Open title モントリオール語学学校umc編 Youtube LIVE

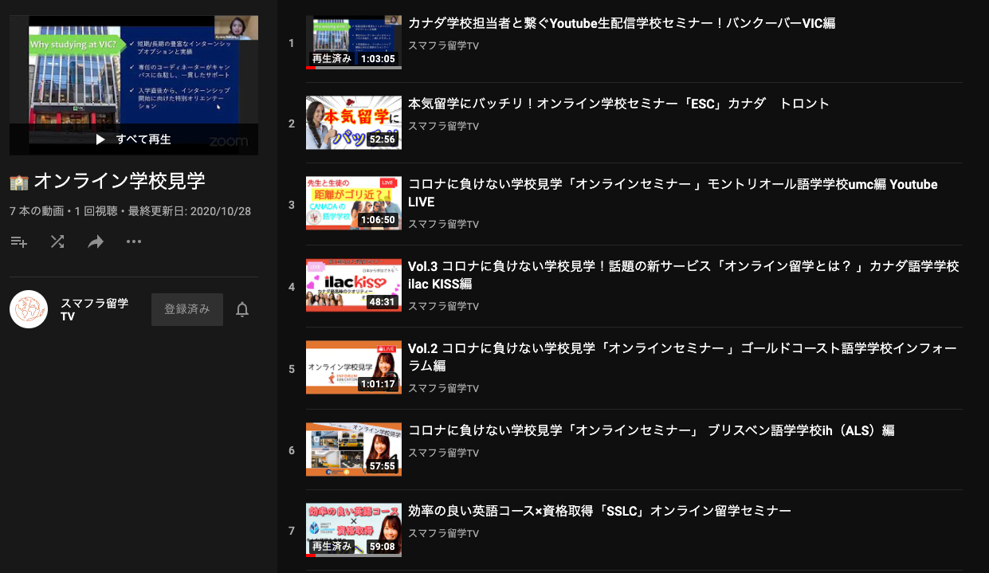[x=673, y=193]
